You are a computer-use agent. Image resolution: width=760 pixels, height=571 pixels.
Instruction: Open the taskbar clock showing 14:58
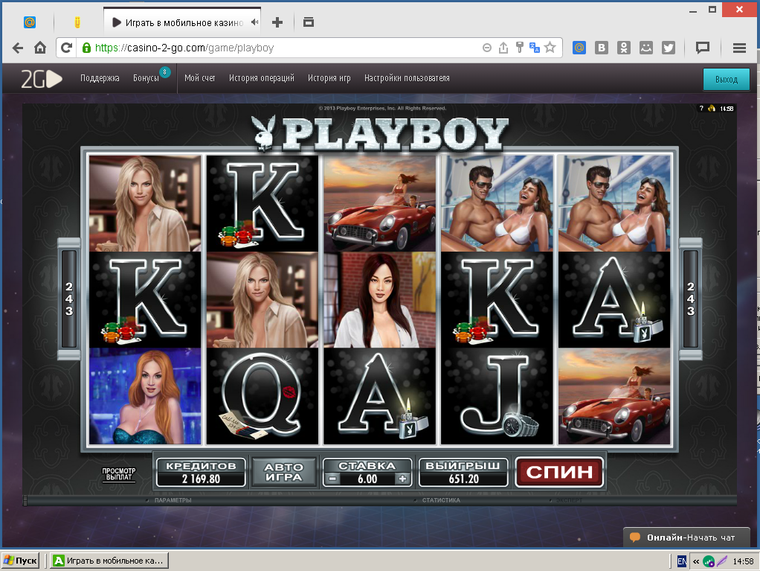pos(743,561)
